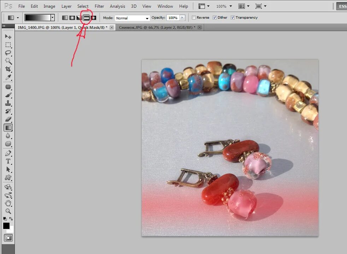Open the Opacity slider popup arrow
The height and width of the screenshot is (254, 347).
click(x=182, y=18)
